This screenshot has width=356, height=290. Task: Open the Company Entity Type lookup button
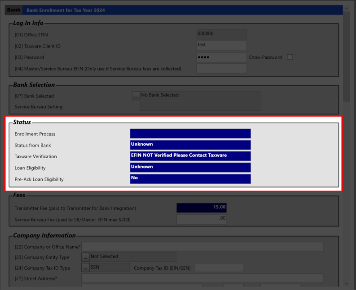[x=85, y=257]
